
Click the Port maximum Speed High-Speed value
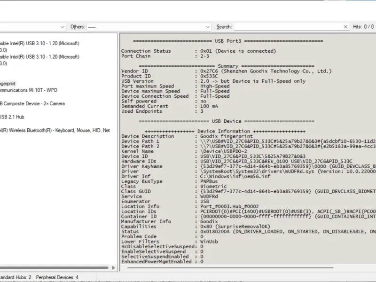click(215, 86)
